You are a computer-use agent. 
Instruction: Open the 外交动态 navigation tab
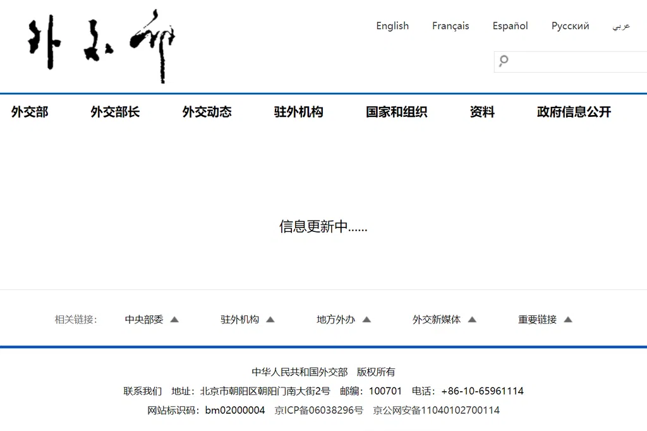207,112
